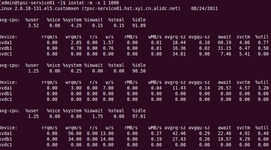Click the svctm value 6.47
Viewport: 271px width, 150px height.
tap(243, 48)
